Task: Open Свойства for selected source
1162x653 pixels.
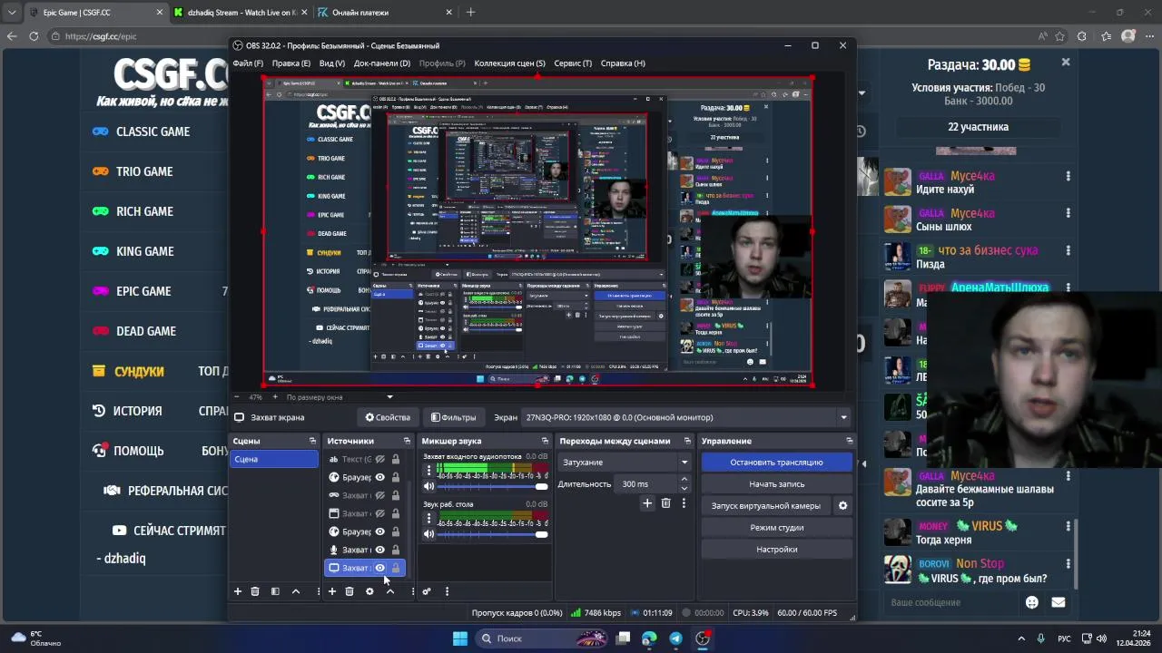Action: pos(388,417)
